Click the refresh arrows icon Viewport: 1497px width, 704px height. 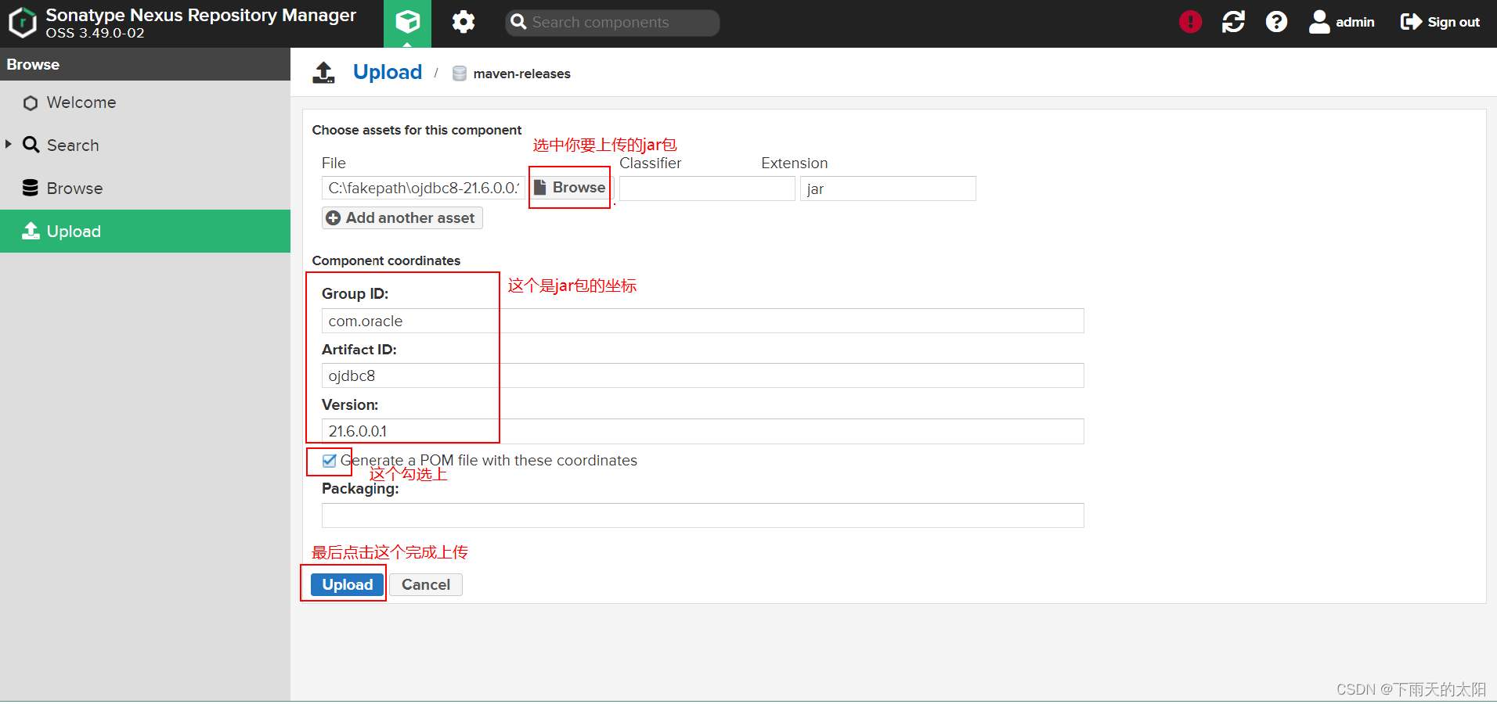(x=1233, y=22)
